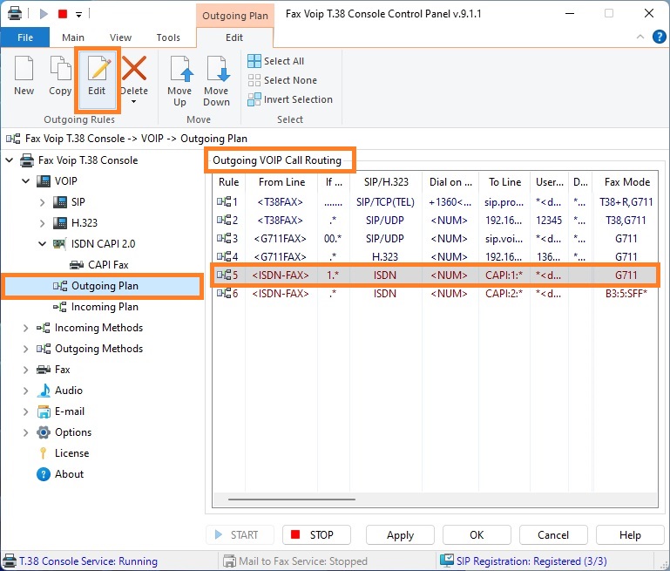Expand the Audio tree node

25,391
